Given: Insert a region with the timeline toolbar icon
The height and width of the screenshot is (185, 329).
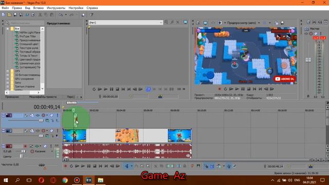Looking at the screenshot, I should click(198, 166).
